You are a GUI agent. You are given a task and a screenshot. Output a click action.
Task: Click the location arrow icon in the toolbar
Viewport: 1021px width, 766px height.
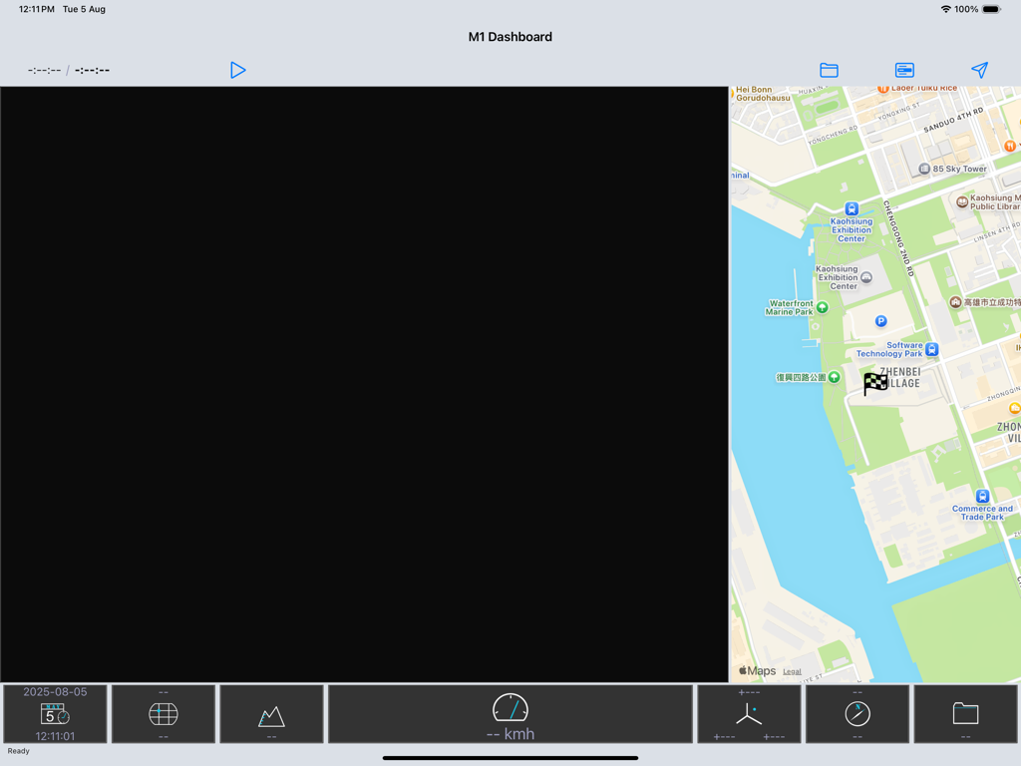click(x=979, y=70)
